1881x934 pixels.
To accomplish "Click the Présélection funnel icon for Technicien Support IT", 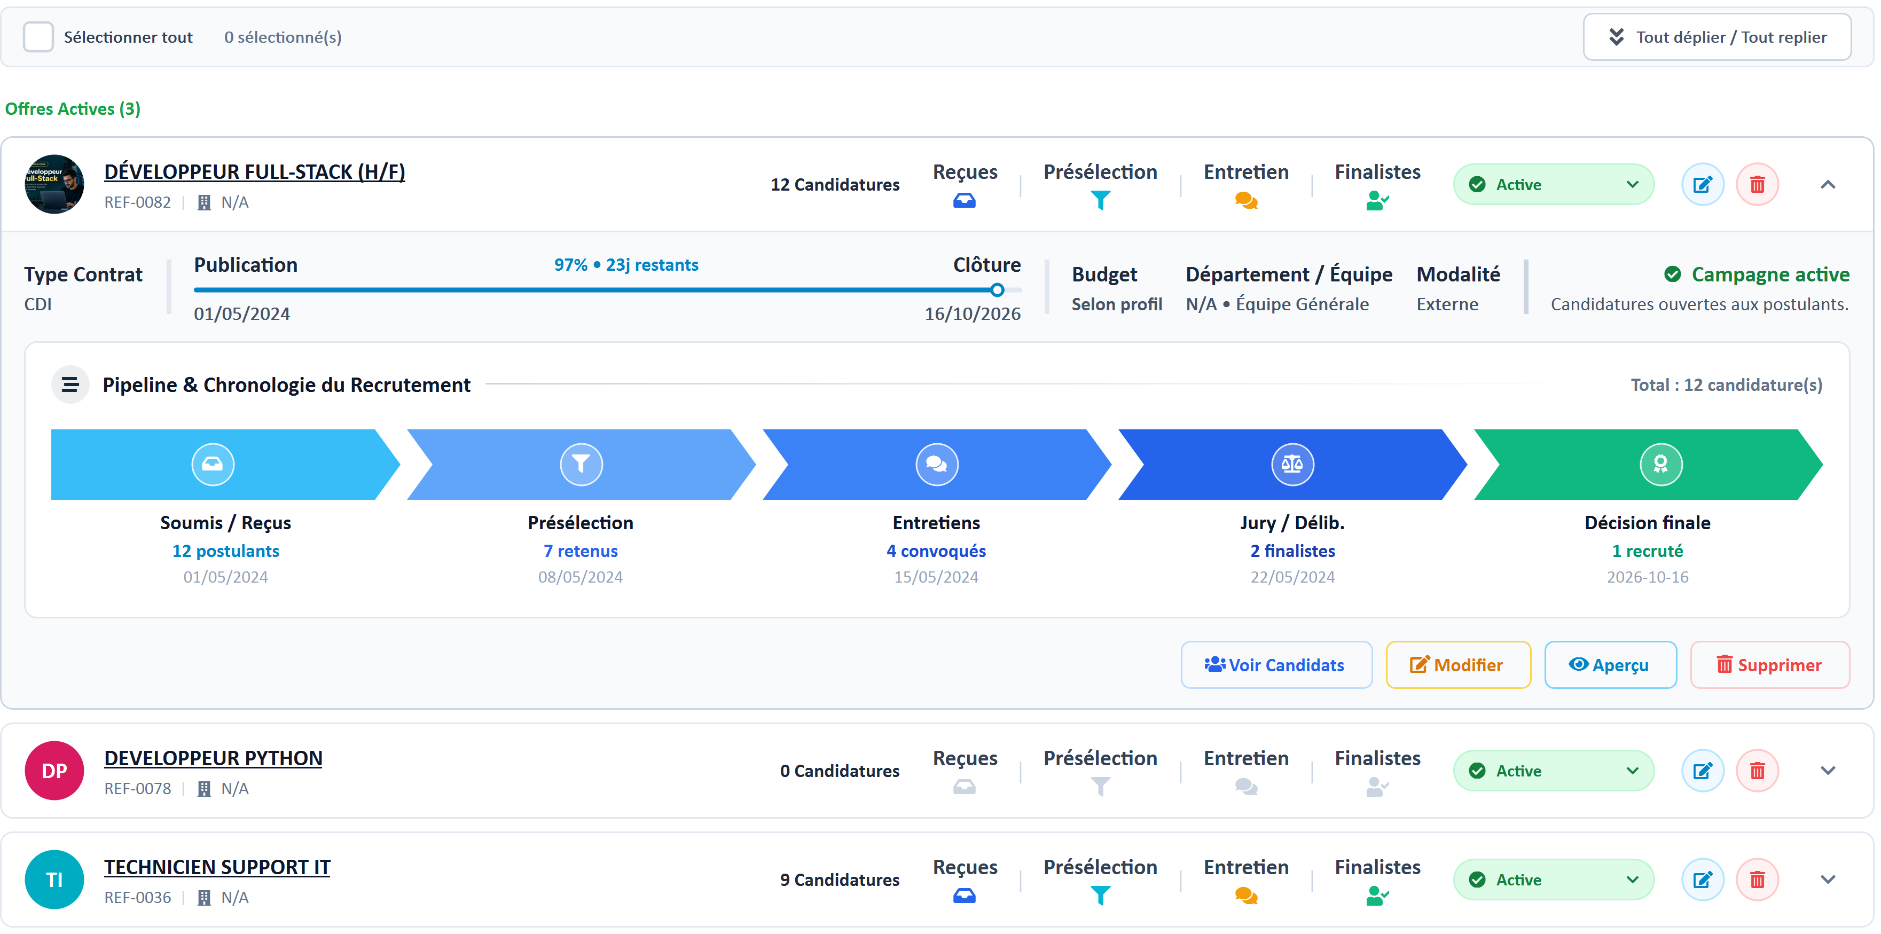I will click(x=1100, y=896).
